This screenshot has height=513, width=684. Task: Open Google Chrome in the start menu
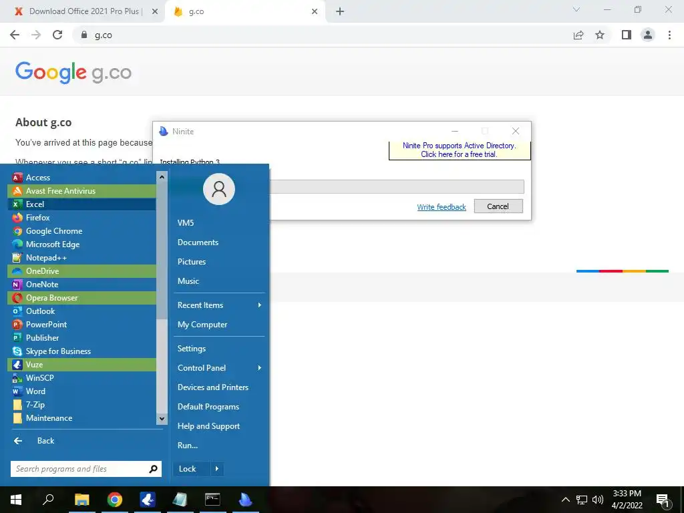[x=81, y=230]
